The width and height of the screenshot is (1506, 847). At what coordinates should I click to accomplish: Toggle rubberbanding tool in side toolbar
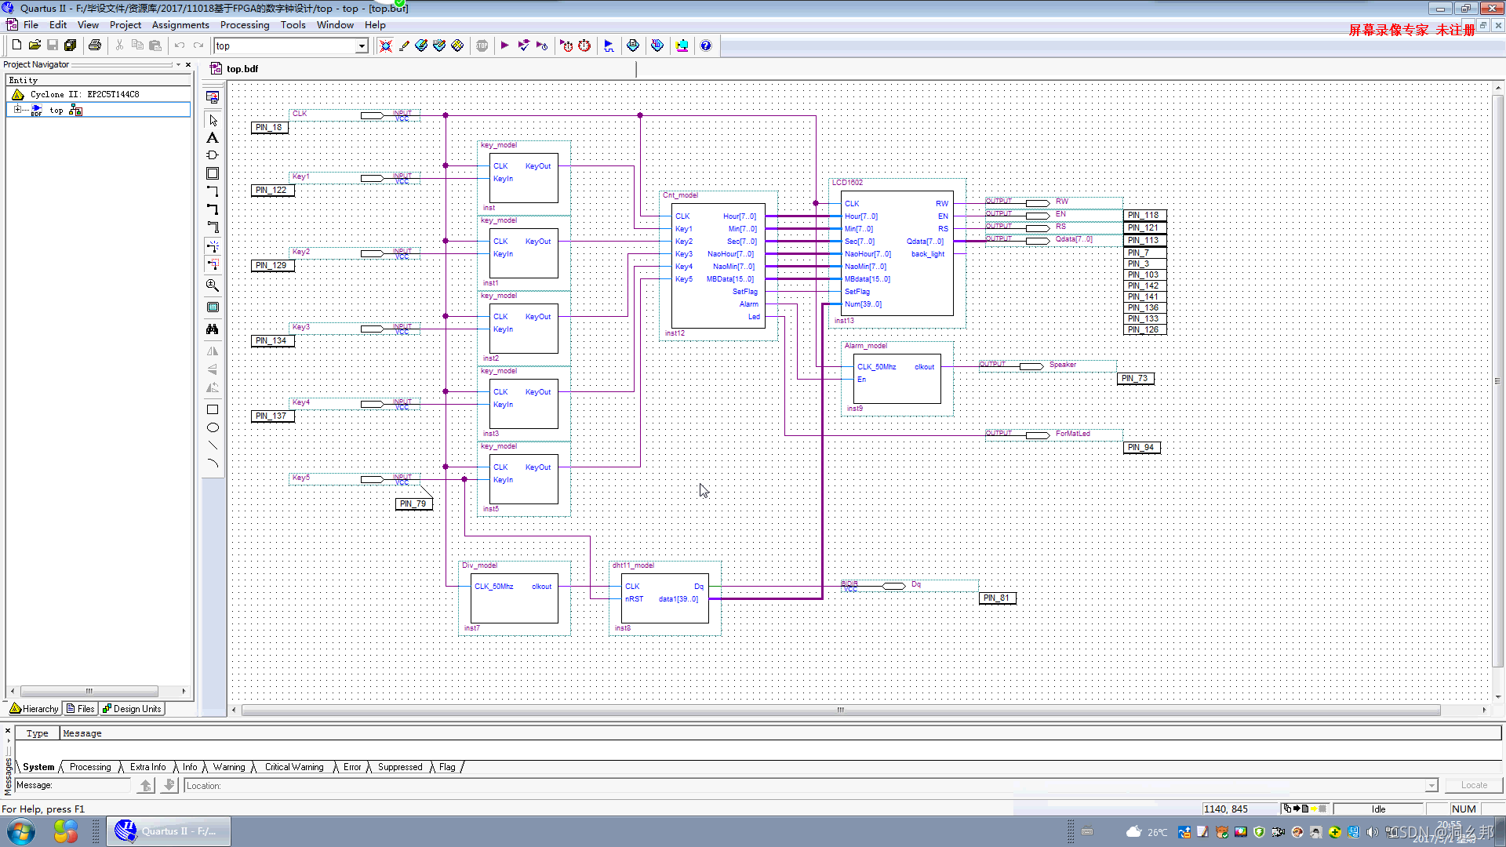point(213,246)
